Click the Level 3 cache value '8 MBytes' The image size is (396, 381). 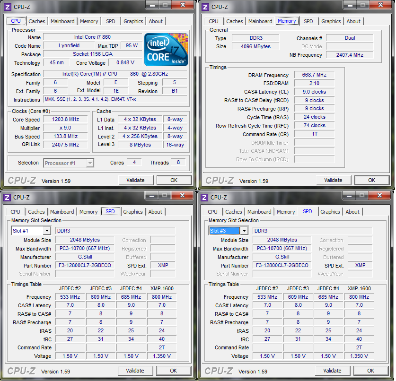point(140,145)
